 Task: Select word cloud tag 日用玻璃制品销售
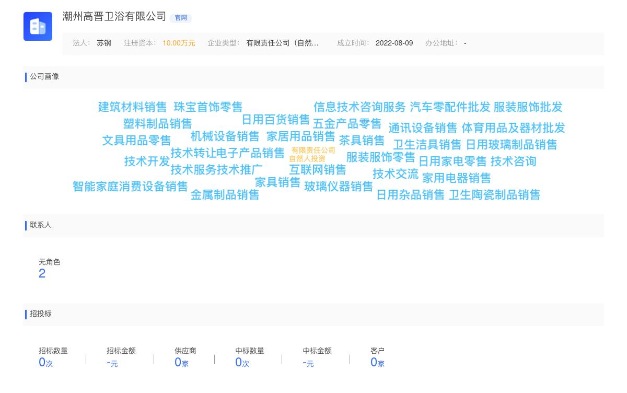coord(512,145)
